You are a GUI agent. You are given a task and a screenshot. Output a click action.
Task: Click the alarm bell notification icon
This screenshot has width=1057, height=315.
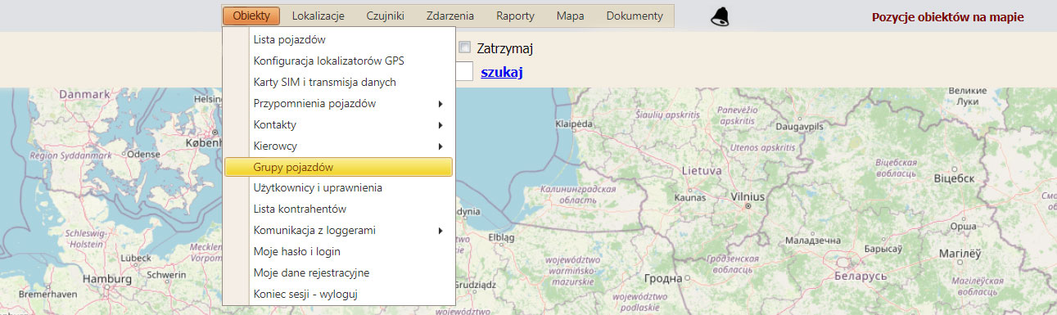[x=720, y=16]
